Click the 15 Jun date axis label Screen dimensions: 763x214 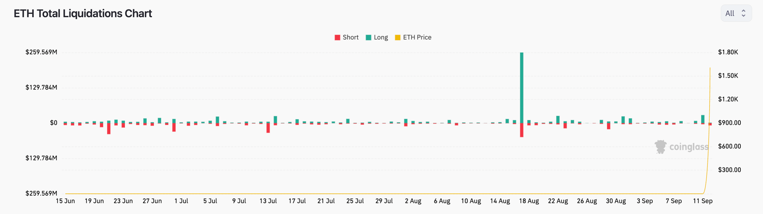(x=65, y=201)
